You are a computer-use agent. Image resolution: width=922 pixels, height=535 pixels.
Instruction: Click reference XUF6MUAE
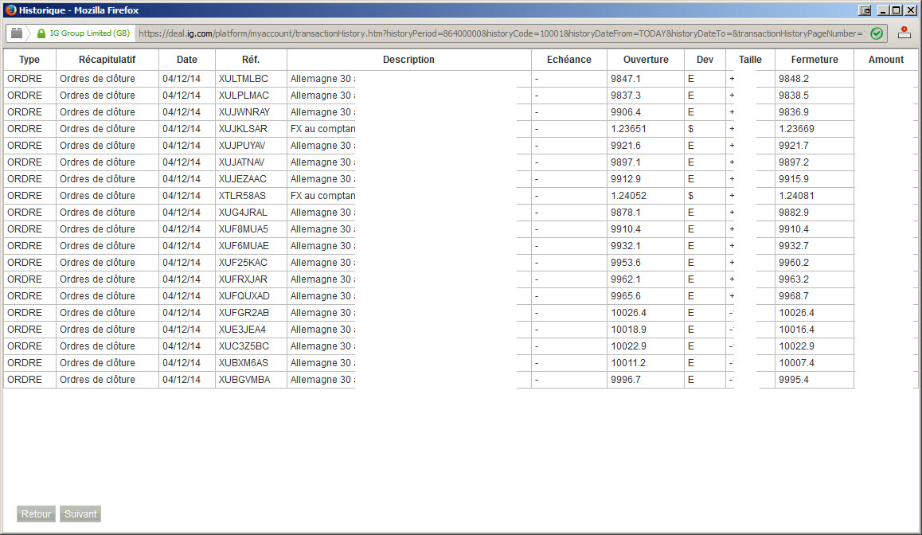(244, 246)
